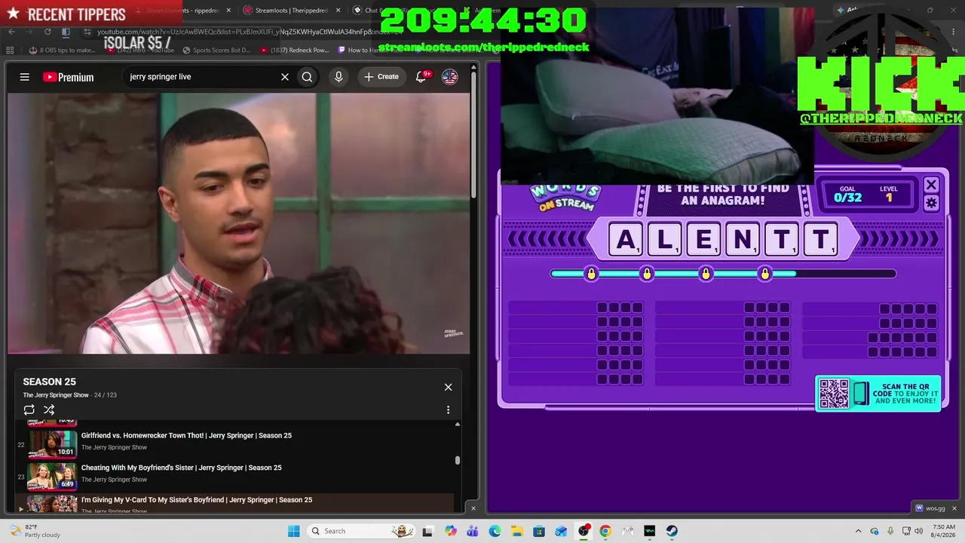
Task: Click the YouTube search magnifier button
Action: point(307,77)
